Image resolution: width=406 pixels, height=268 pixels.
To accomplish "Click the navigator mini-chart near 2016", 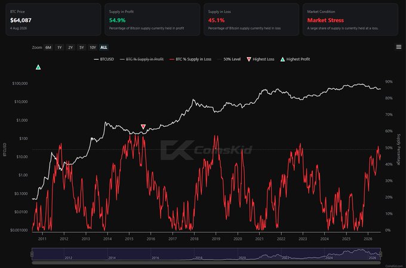I will [155, 254].
